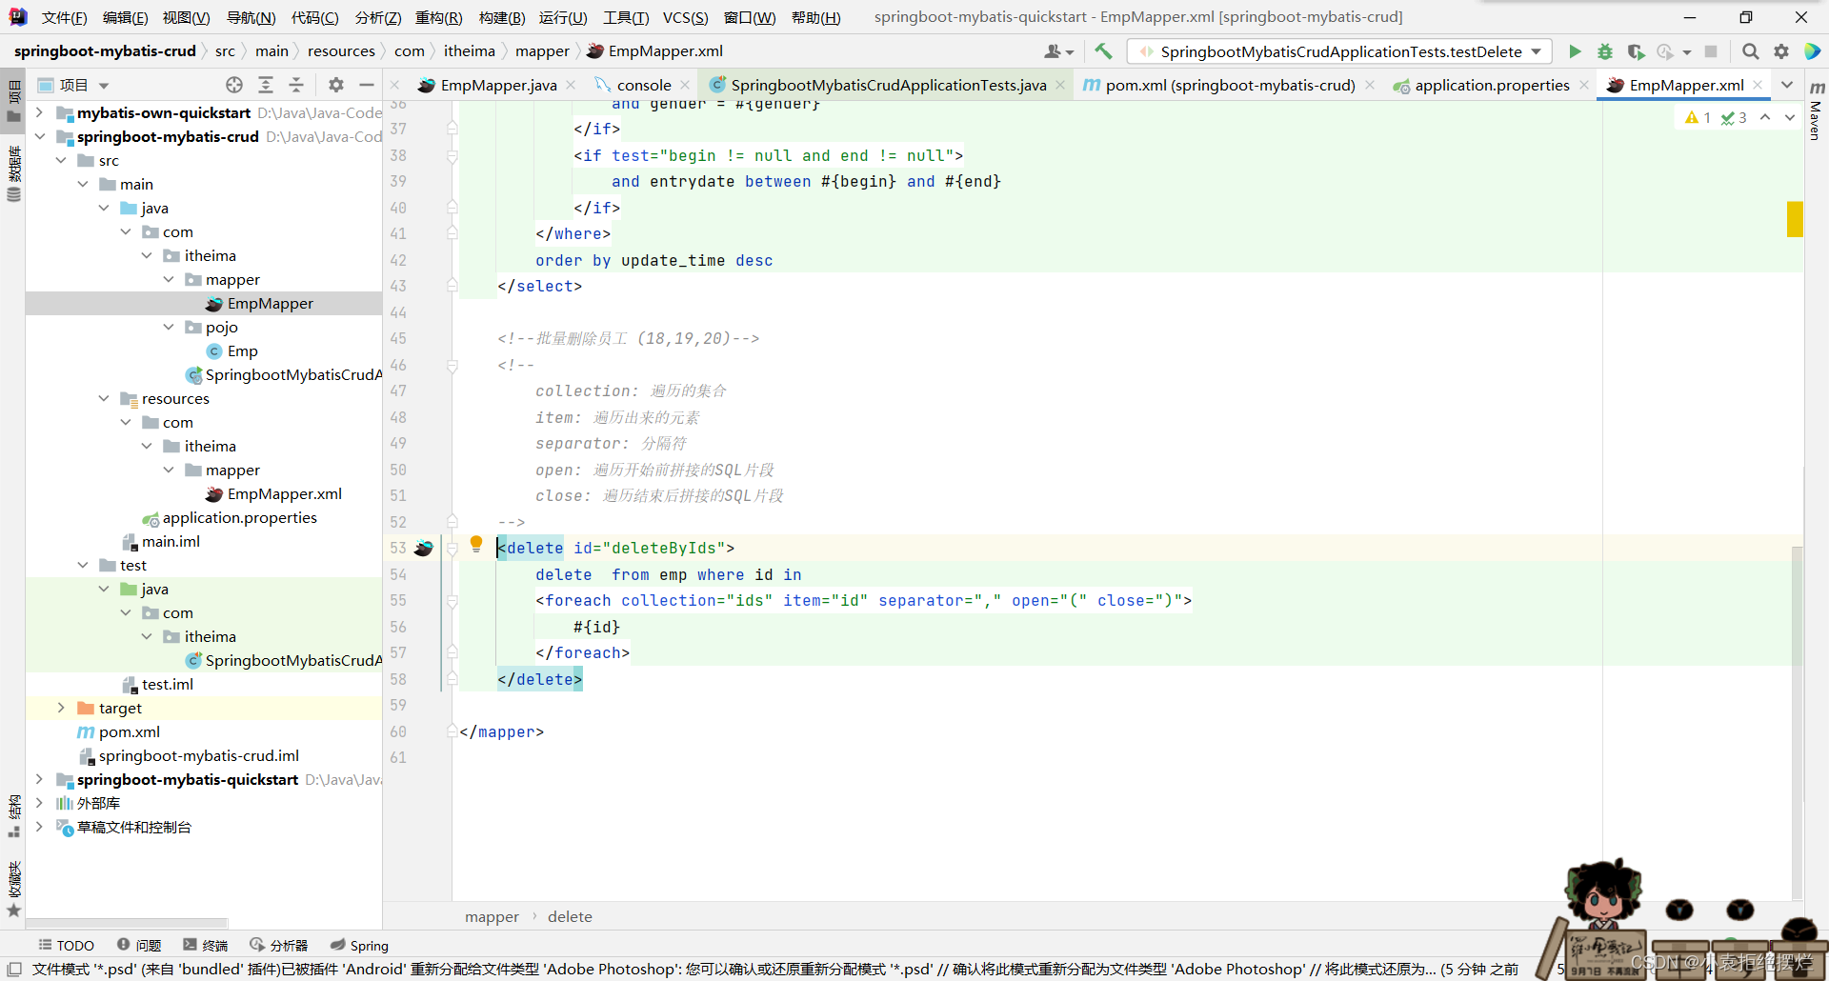Expand External Libraries (外部库) node
Screen dimensions: 1829x981
pyautogui.click(x=39, y=803)
